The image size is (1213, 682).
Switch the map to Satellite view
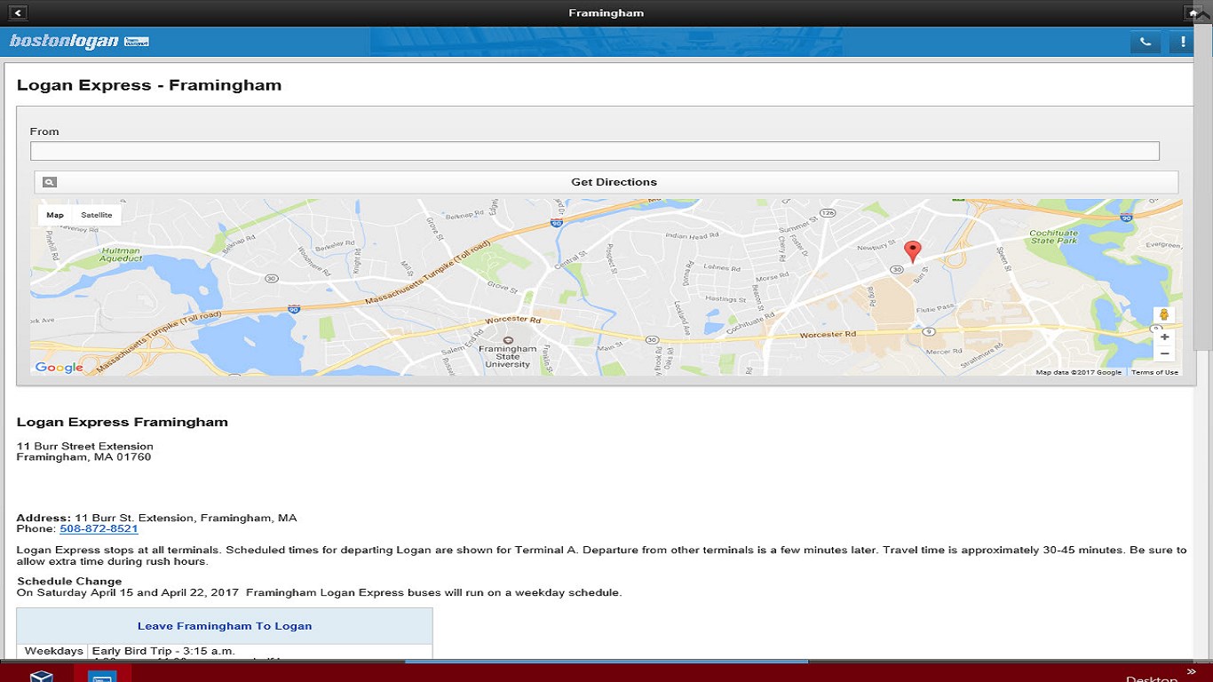point(97,215)
